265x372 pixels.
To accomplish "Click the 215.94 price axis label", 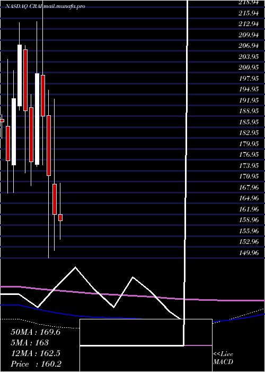I will pos(249,13).
